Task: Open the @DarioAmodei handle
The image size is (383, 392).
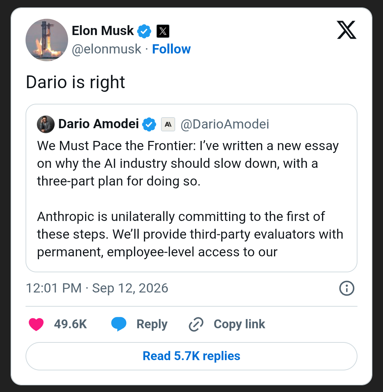Action: (225, 124)
